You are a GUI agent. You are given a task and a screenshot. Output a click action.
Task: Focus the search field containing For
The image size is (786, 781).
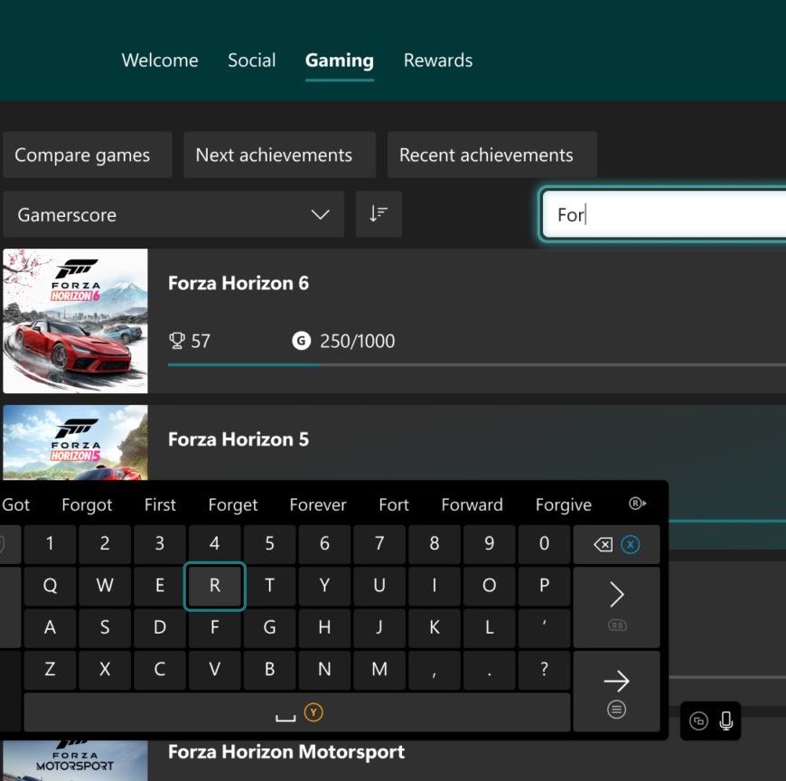(x=664, y=214)
